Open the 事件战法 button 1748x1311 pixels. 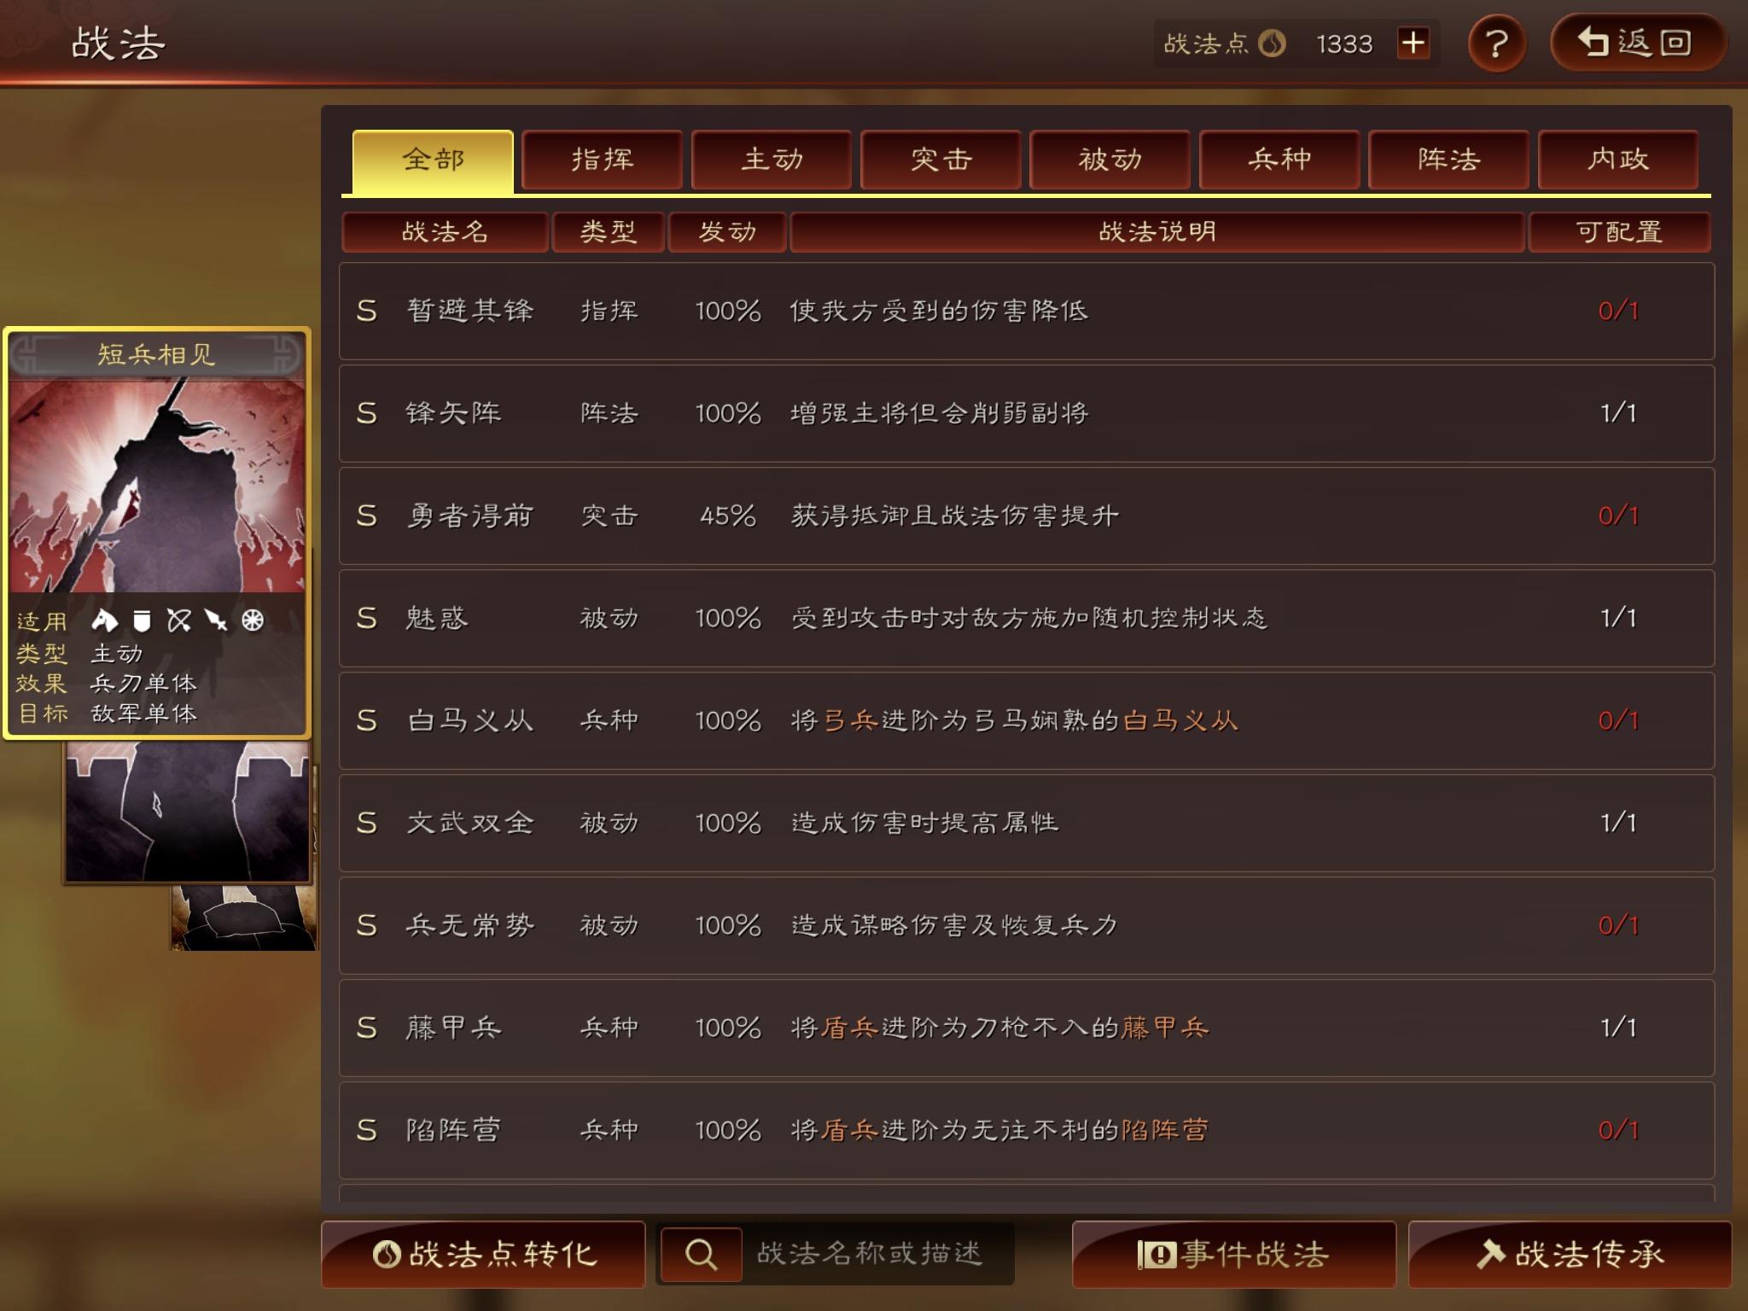click(1233, 1254)
